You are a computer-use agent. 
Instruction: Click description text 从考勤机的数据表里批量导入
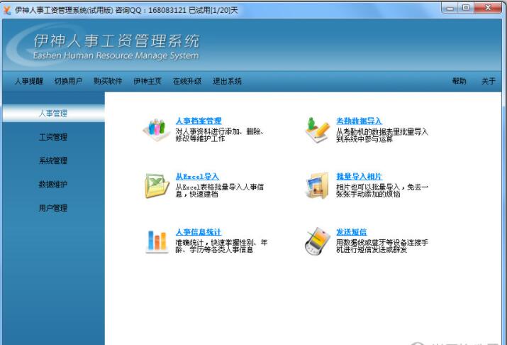tap(382, 131)
